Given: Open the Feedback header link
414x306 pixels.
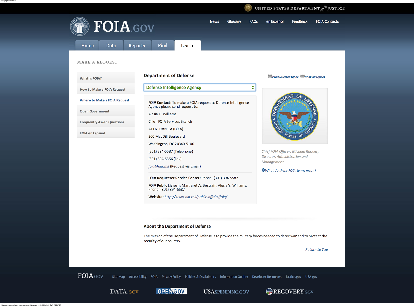Looking at the screenshot, I should [300, 21].
